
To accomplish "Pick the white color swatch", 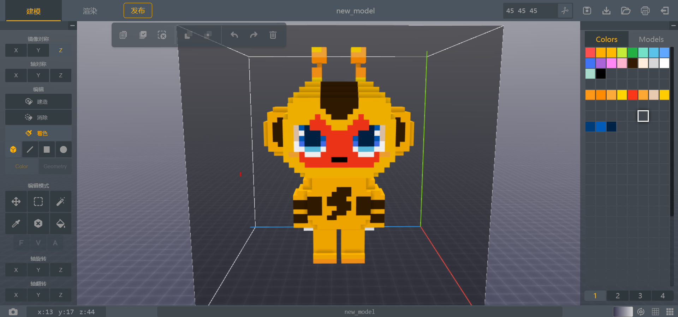I will coord(664,63).
